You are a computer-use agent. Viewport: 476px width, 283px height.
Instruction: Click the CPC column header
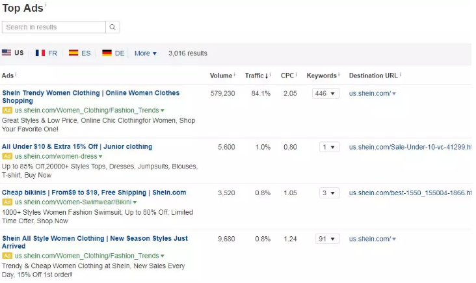(x=287, y=75)
